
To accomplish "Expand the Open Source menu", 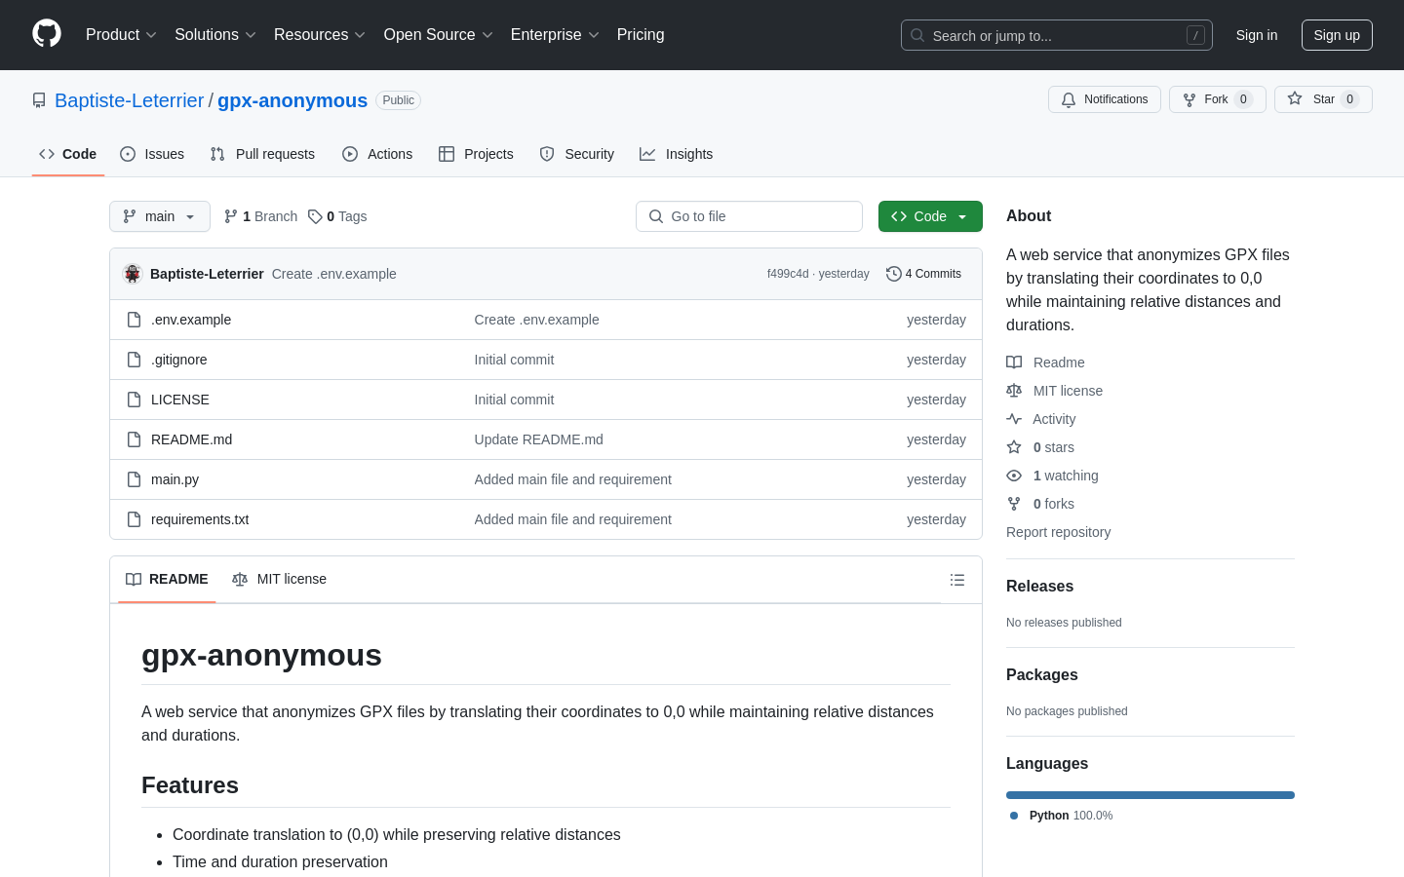I will point(439,35).
